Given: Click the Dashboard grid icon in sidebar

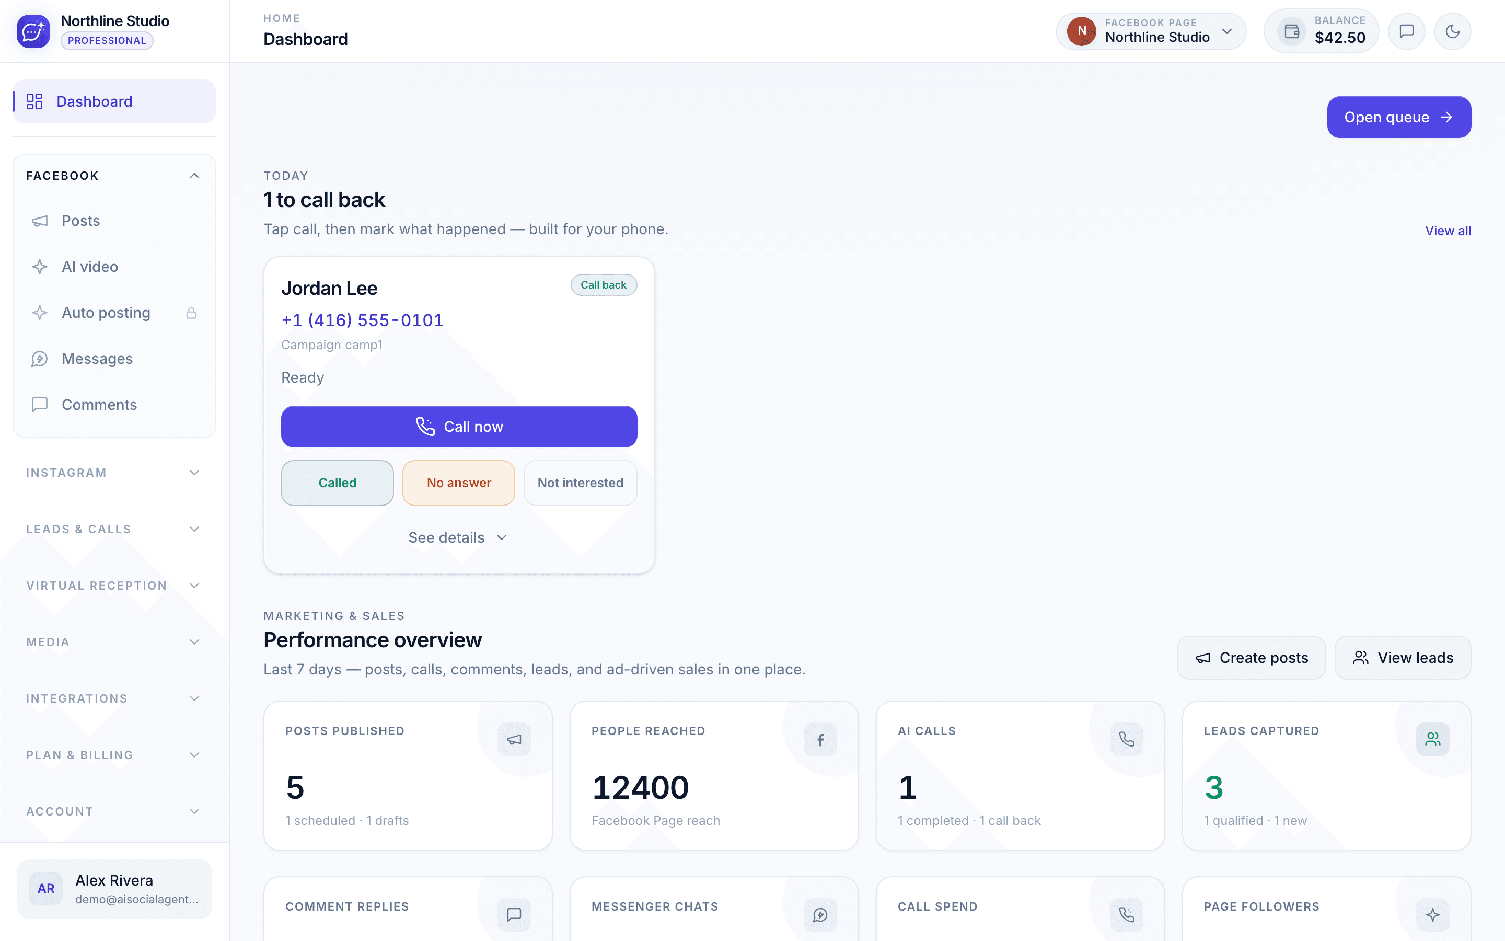Looking at the screenshot, I should (34, 101).
